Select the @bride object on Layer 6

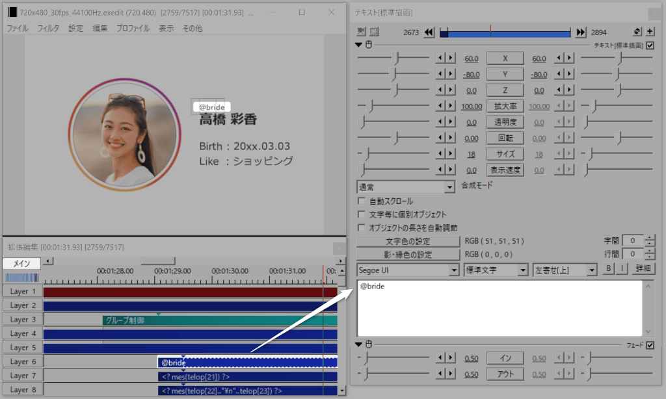click(x=247, y=363)
